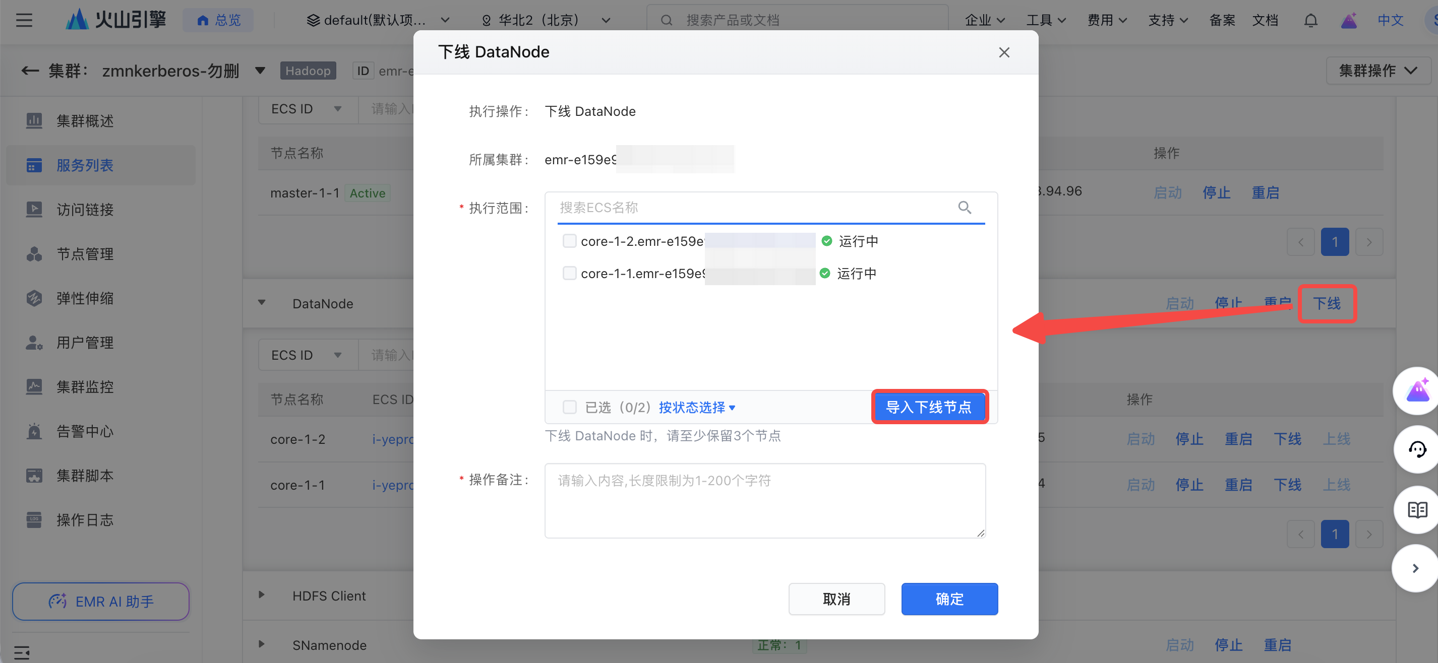Click the 告警中心 alarm icon
The height and width of the screenshot is (663, 1438).
[34, 431]
